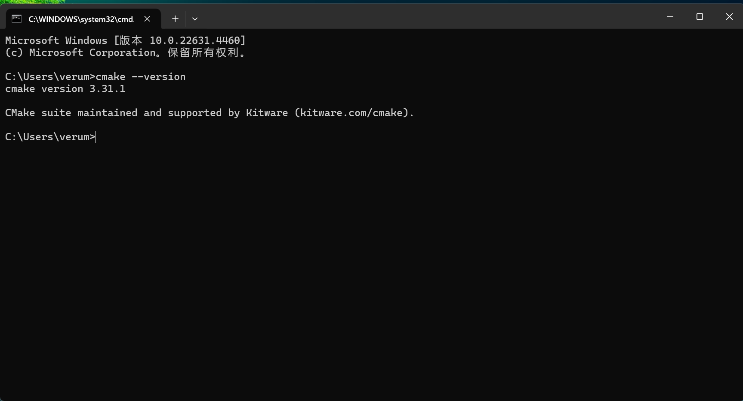This screenshot has width=743, height=401.
Task: Select the C:\WINDOWS\system32\cmd tab title
Action: (81, 19)
